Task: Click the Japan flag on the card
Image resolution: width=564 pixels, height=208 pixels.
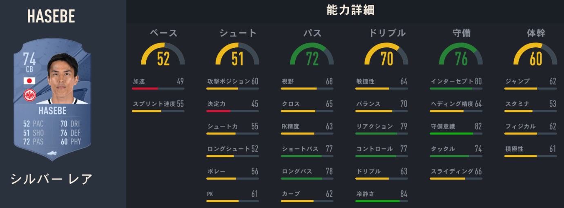Action: click(x=29, y=81)
